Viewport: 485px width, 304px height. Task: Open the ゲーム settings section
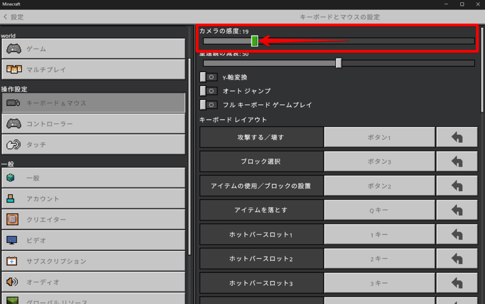(x=93, y=49)
